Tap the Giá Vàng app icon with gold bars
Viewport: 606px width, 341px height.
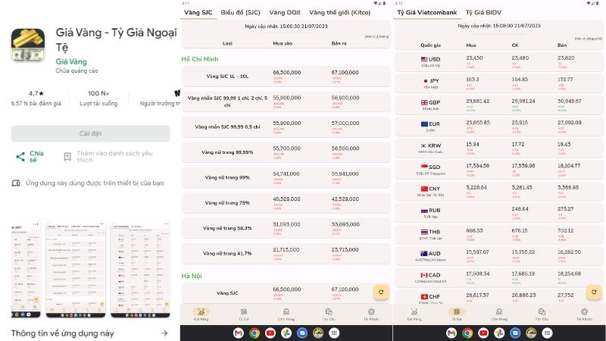28,45
